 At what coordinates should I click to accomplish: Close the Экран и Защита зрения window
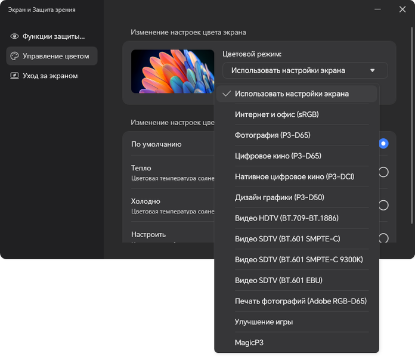pos(402,10)
